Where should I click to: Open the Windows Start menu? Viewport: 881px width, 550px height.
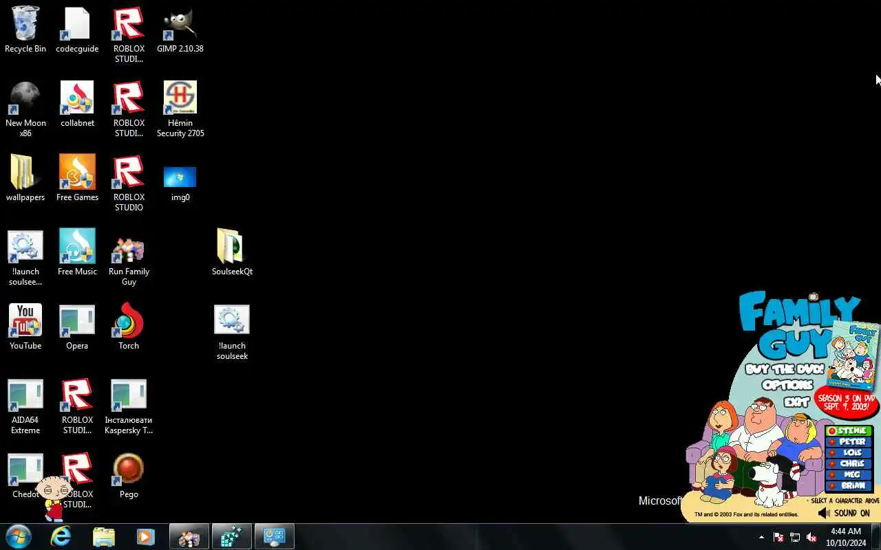19,536
